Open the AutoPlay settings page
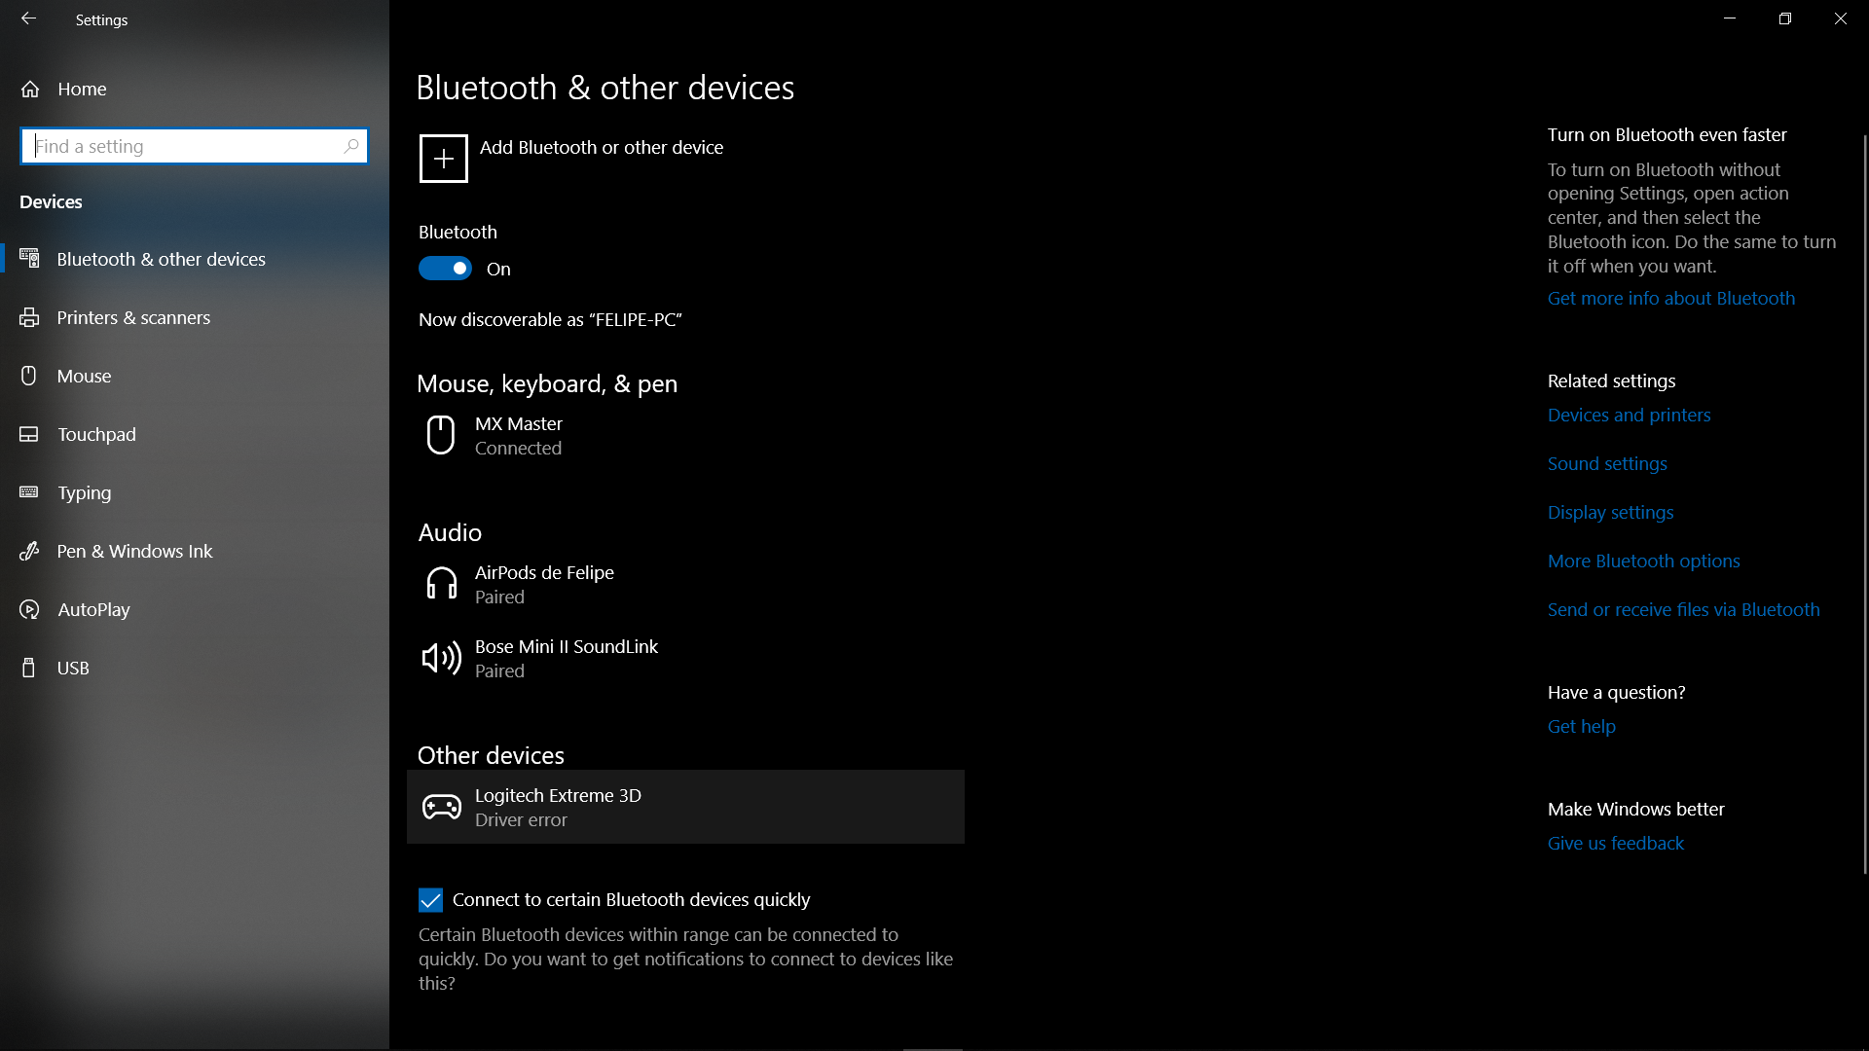 [93, 609]
